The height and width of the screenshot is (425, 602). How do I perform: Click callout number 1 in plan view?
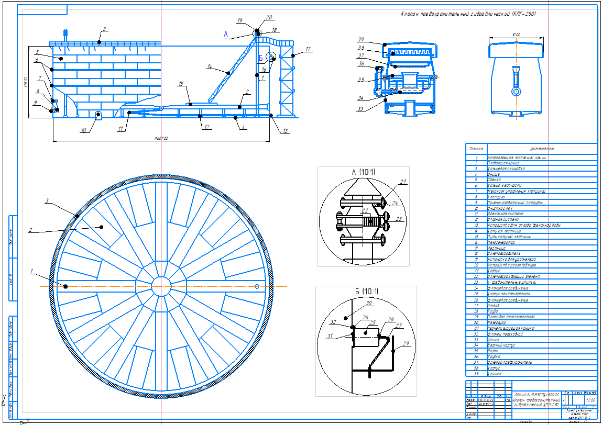32,271
